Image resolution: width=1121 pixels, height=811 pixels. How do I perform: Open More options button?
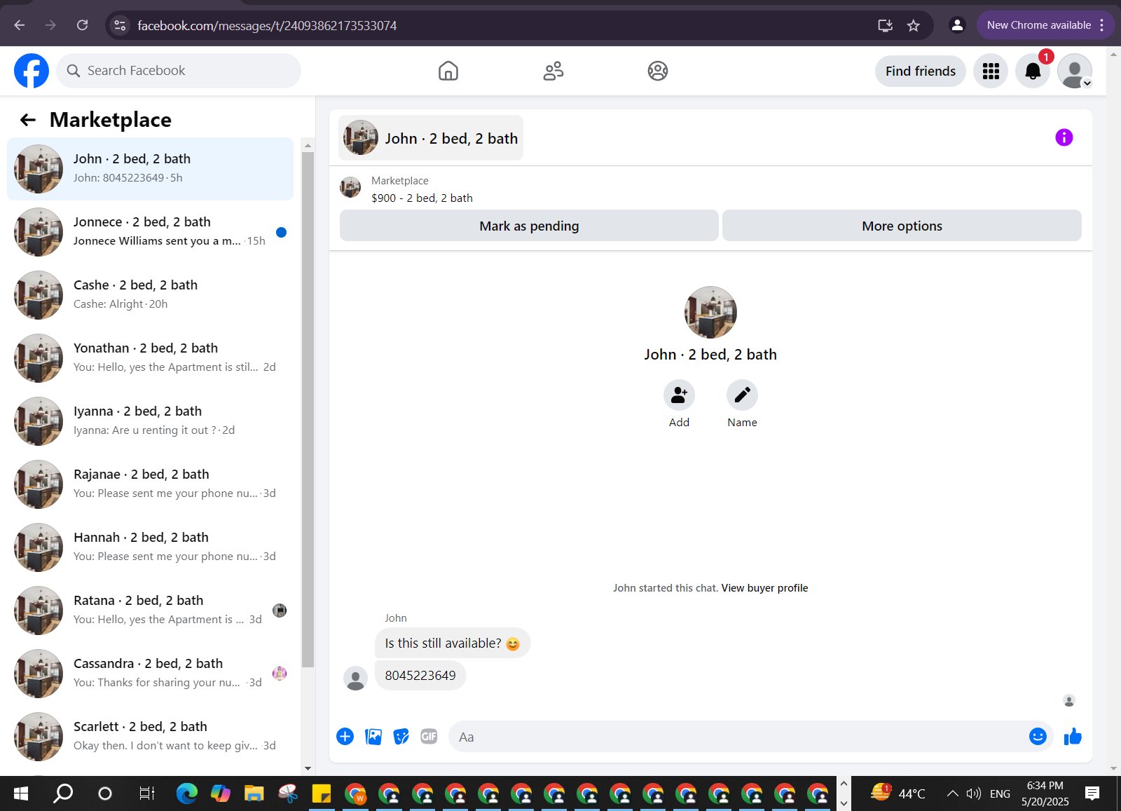click(902, 226)
